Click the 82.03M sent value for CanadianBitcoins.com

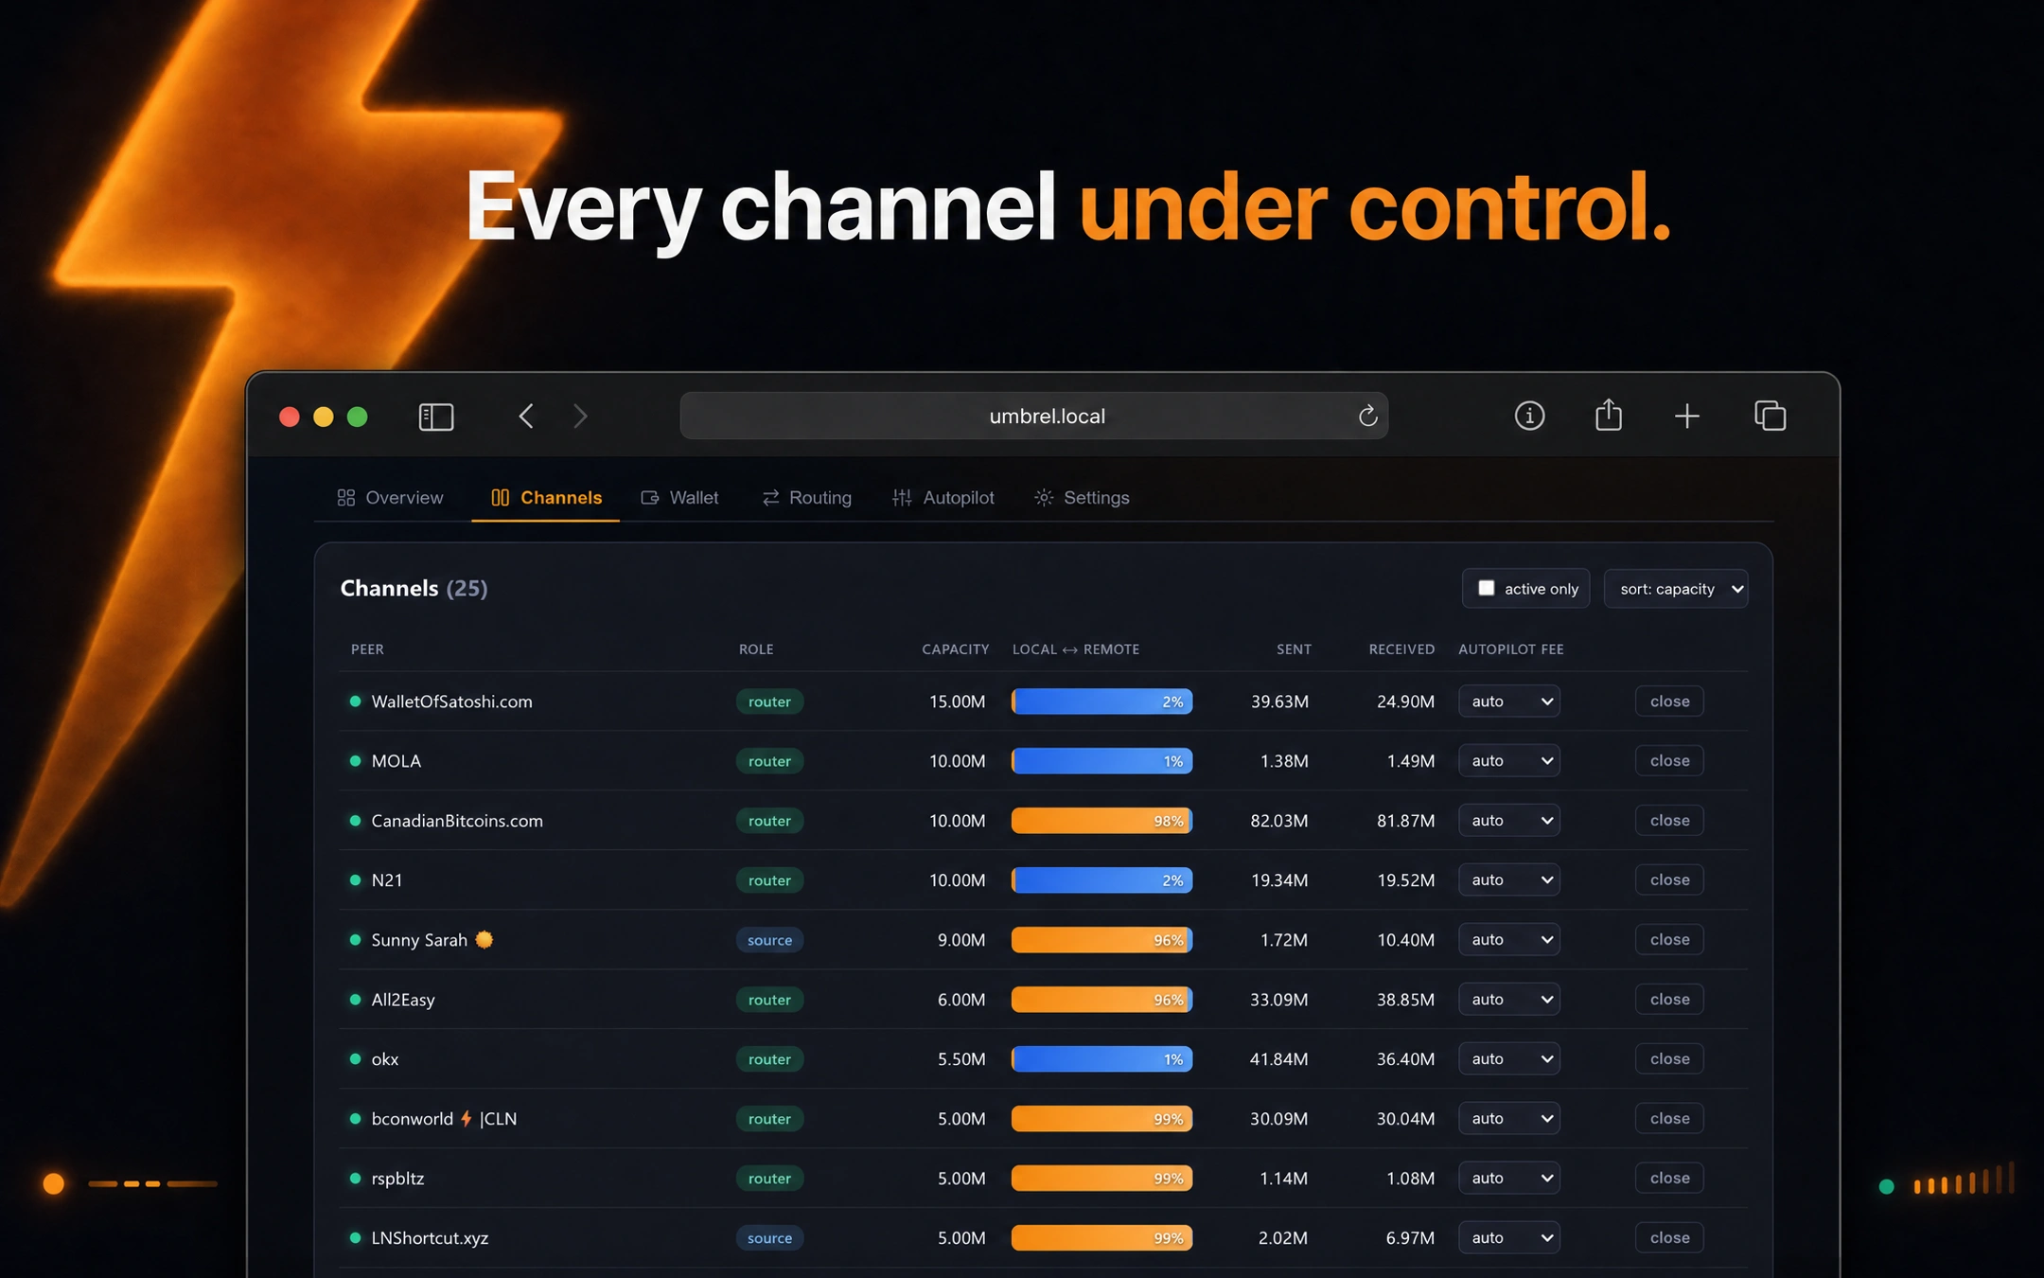pos(1279,821)
